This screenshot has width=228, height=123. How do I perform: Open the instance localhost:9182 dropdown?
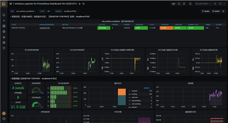[x=71, y=11]
